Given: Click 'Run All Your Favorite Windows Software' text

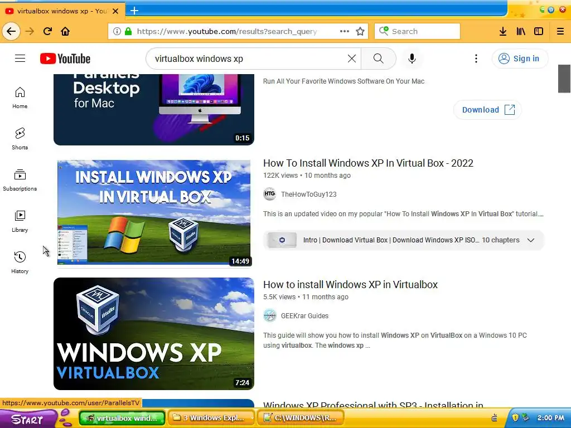Looking at the screenshot, I should tap(343, 81).
